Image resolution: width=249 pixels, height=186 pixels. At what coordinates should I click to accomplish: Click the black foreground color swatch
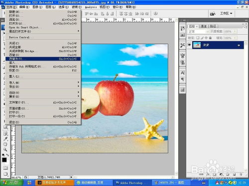coord(4,160)
